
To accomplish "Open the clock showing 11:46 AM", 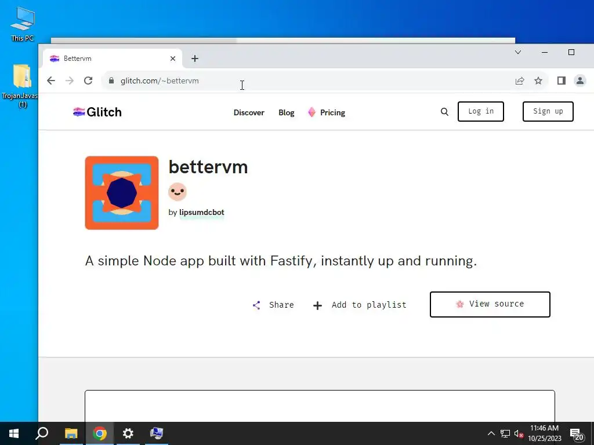I will (544, 433).
